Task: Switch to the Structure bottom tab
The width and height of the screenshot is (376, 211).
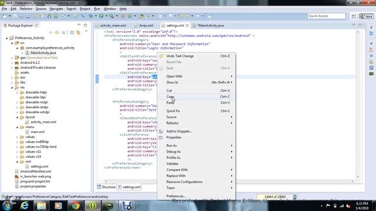Action: click(106, 187)
